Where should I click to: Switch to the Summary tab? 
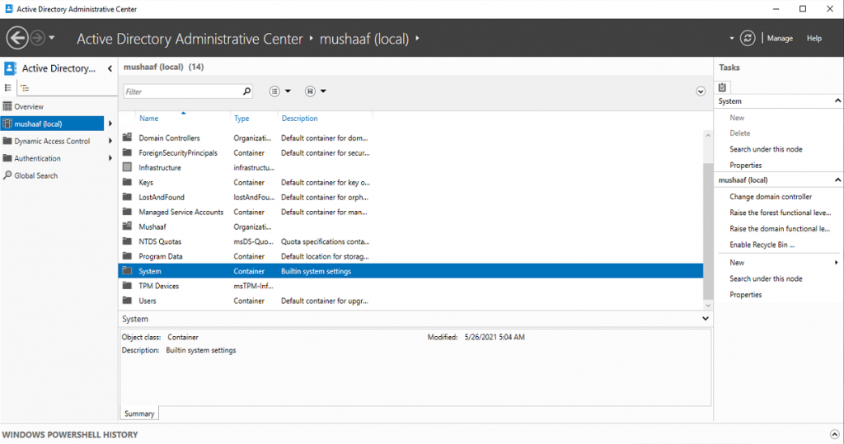(x=139, y=414)
